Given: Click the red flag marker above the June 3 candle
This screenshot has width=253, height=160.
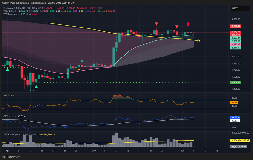Looking at the screenshot, I should click(x=188, y=24).
